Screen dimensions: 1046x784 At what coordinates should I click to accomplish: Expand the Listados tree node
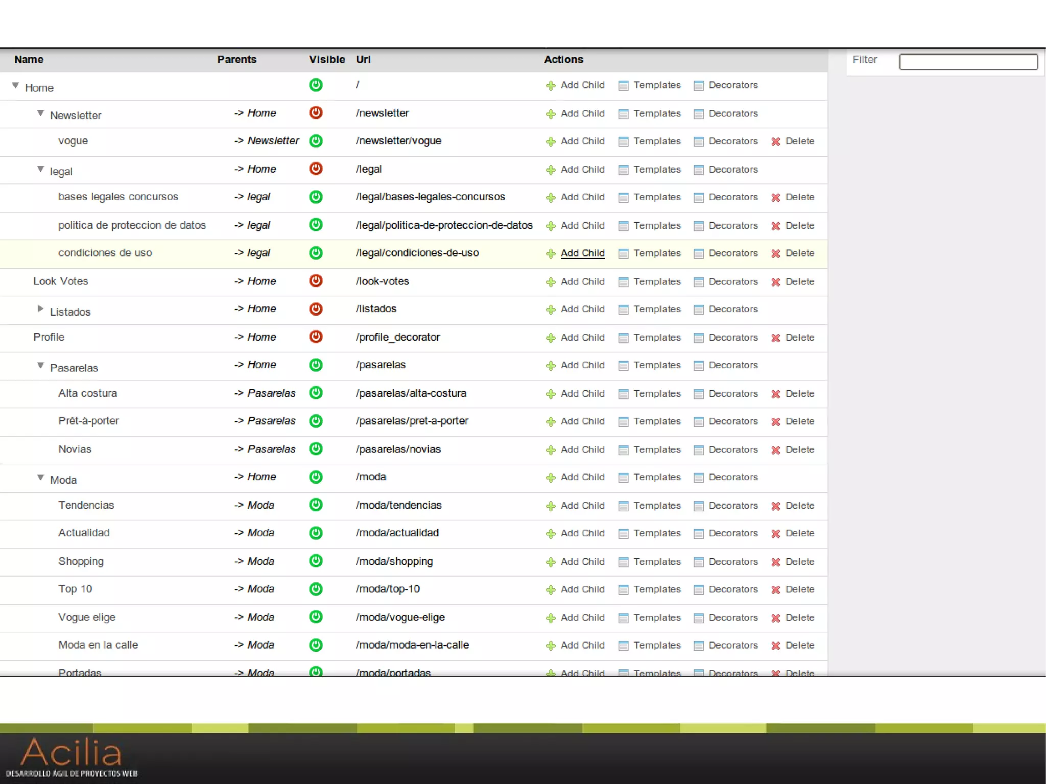pos(40,308)
